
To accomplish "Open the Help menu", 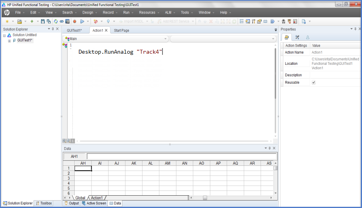I will [x=224, y=12].
